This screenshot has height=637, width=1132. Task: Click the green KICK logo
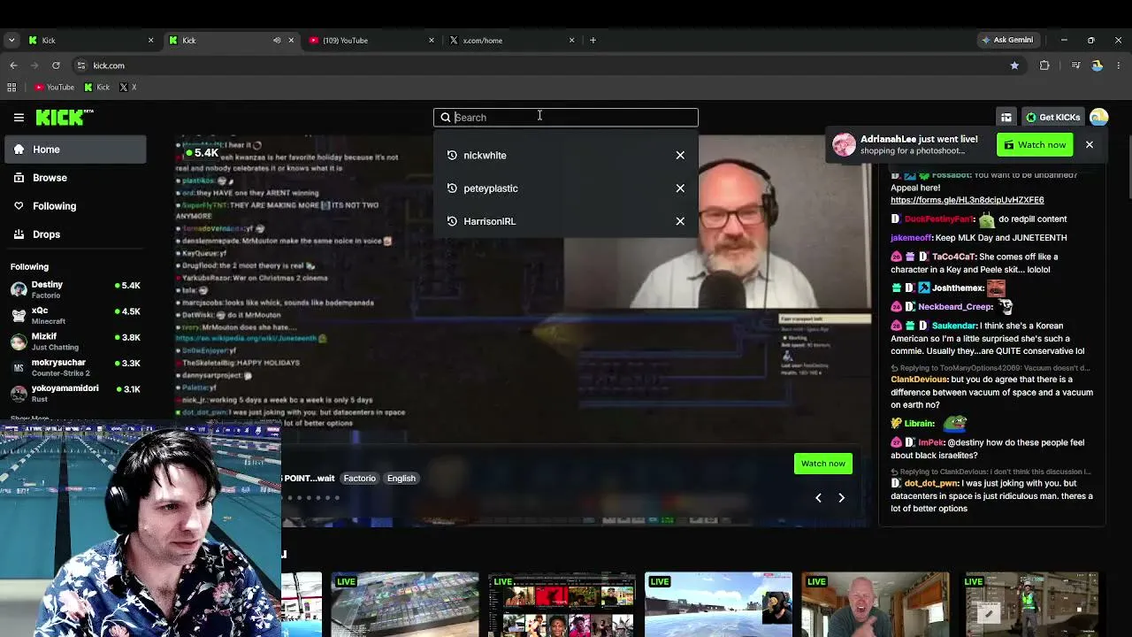tap(65, 117)
